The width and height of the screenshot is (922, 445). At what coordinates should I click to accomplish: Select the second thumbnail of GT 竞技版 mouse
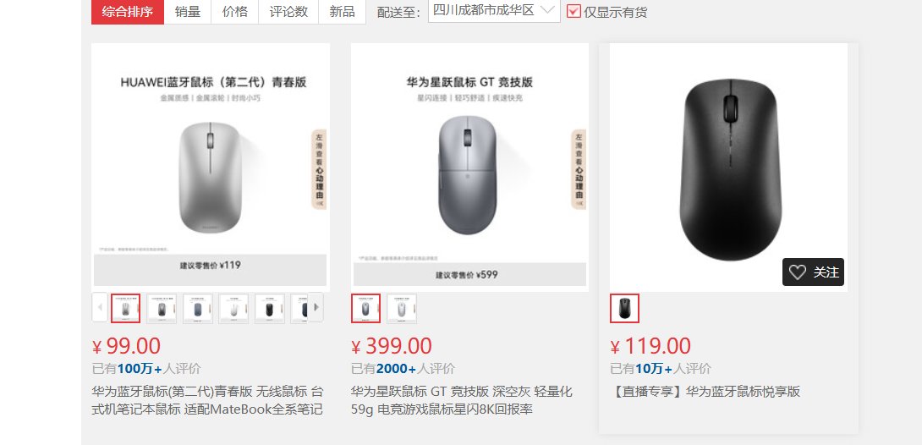click(x=402, y=309)
